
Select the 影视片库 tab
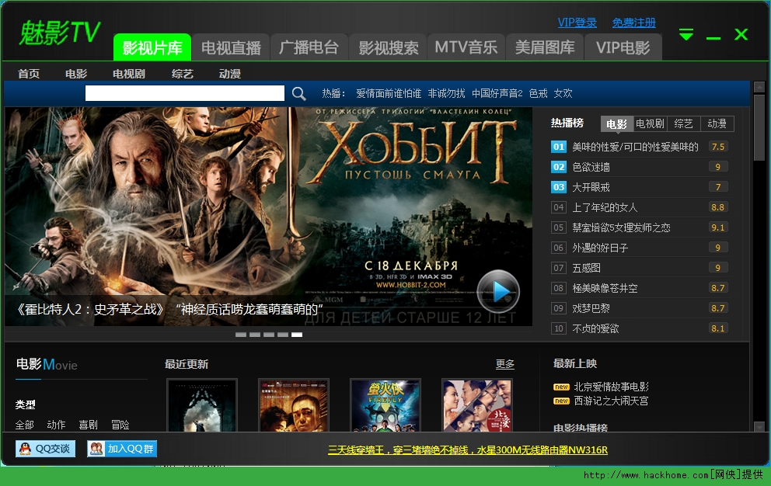click(x=152, y=47)
